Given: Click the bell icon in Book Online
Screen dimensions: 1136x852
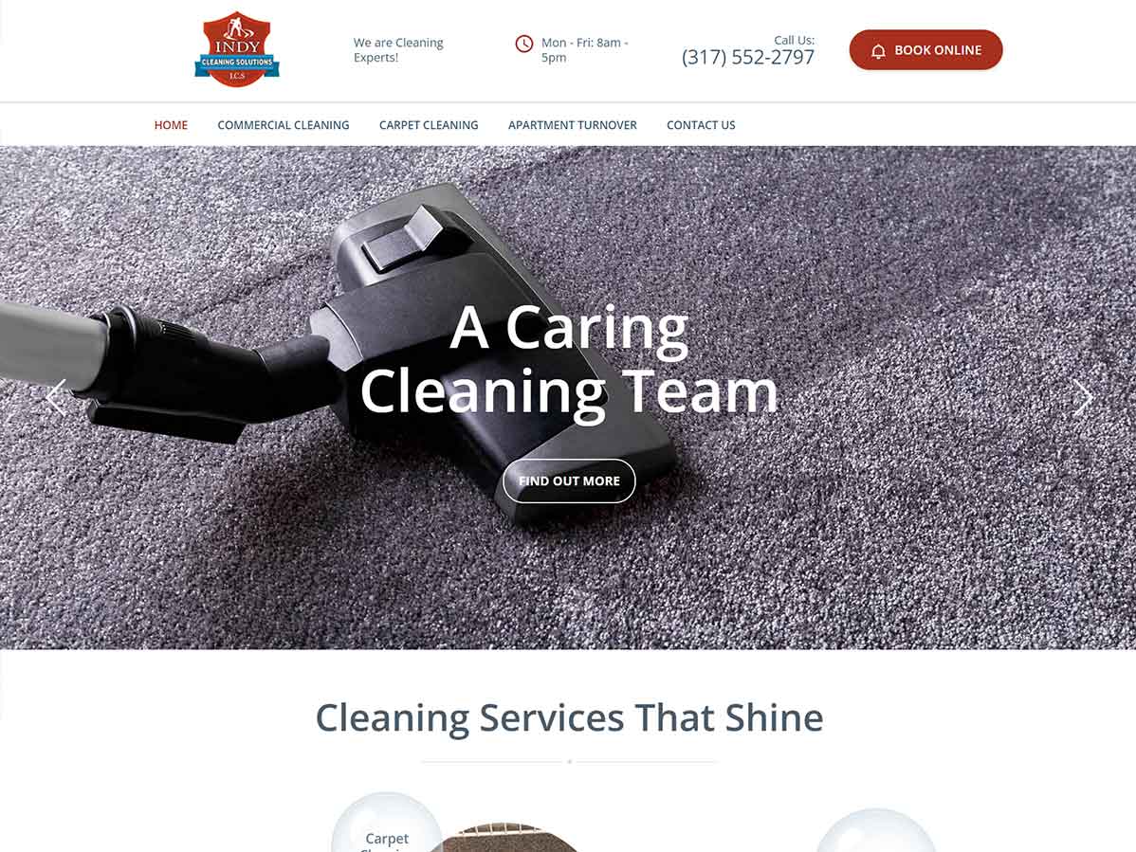Looking at the screenshot, I should [x=878, y=50].
